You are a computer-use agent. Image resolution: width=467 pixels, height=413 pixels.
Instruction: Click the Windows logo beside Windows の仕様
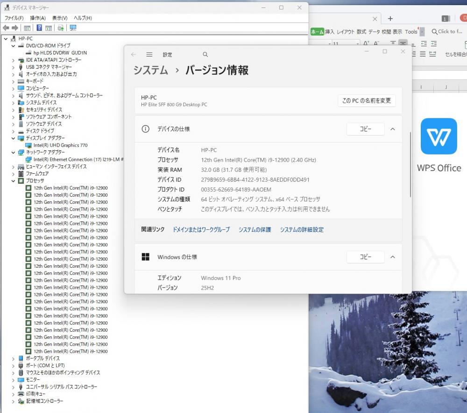[145, 257]
